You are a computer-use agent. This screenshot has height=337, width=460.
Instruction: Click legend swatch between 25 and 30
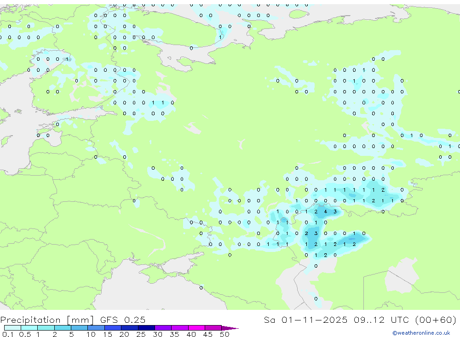click(x=146, y=328)
